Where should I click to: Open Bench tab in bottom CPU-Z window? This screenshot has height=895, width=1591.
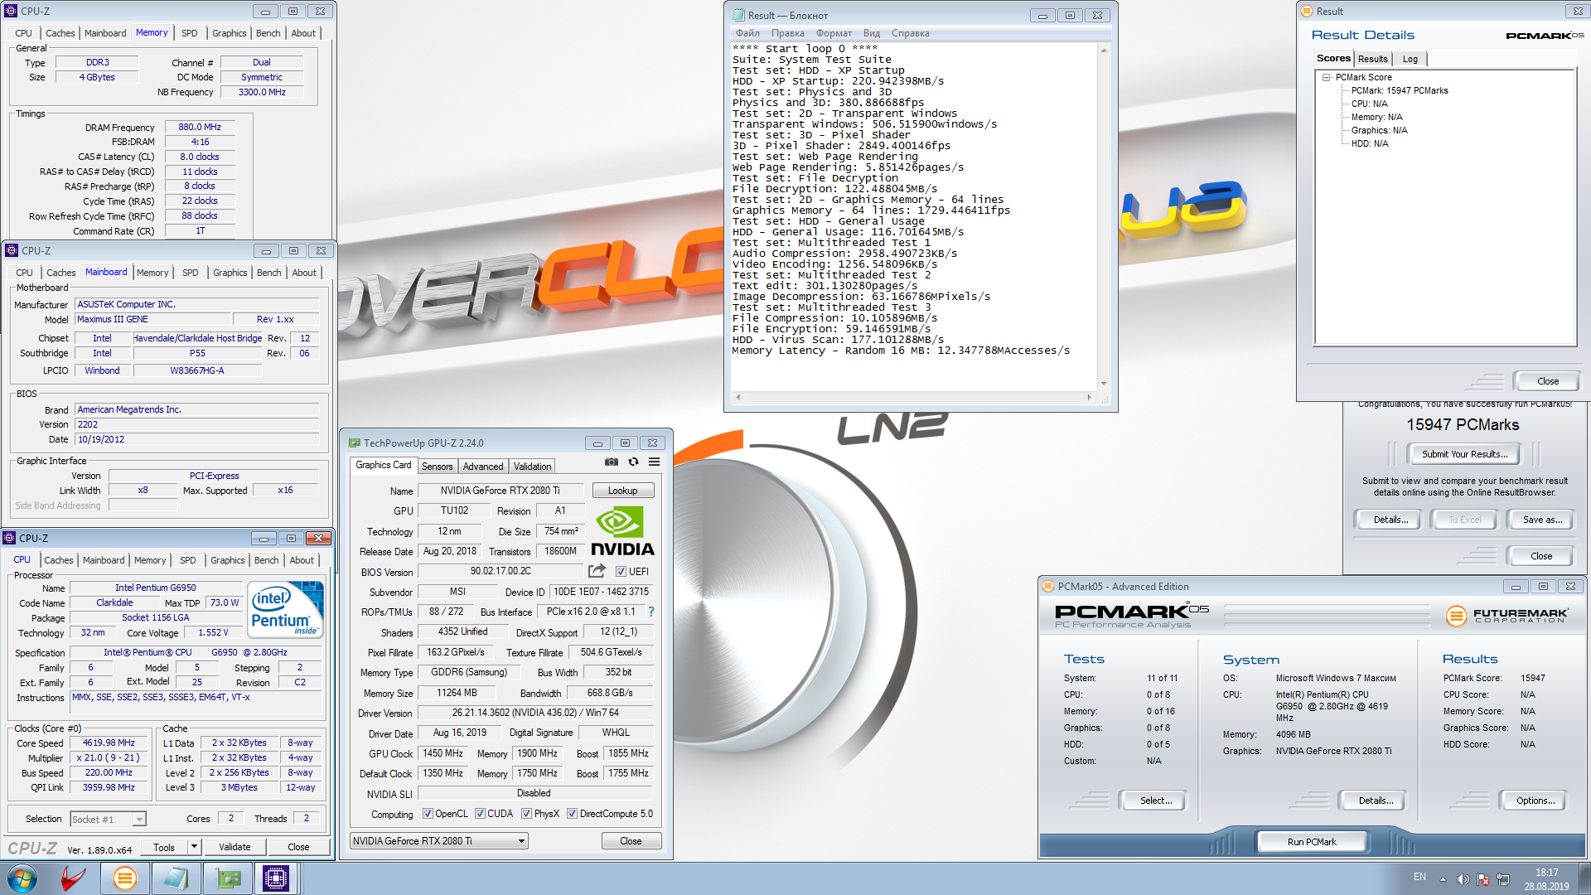pos(266,560)
